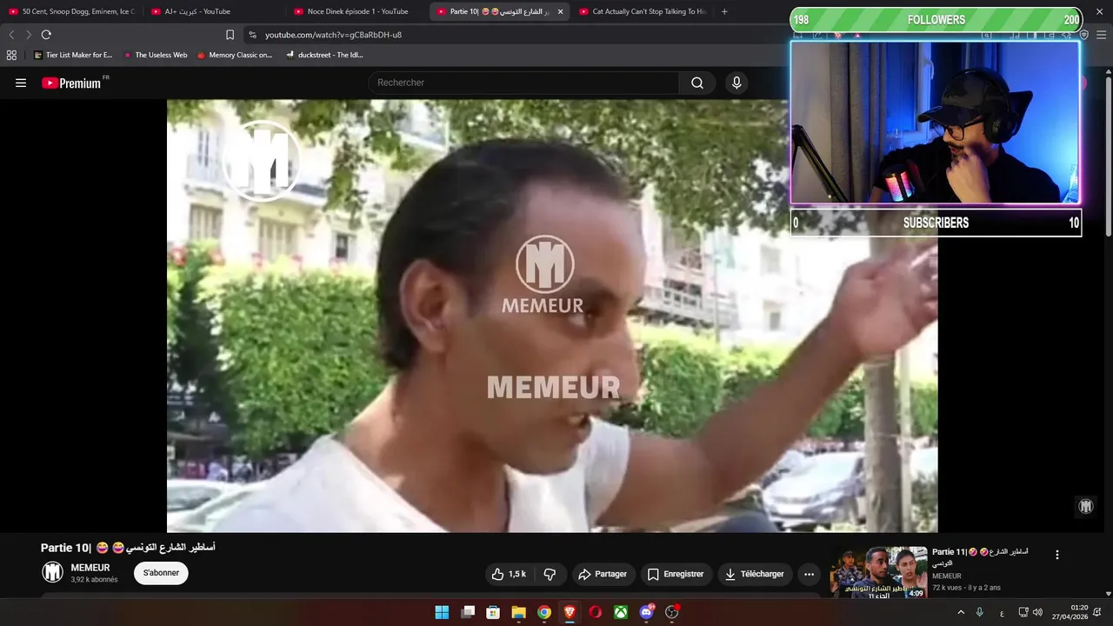Open the YouTube guide hamburger menu

(21, 83)
